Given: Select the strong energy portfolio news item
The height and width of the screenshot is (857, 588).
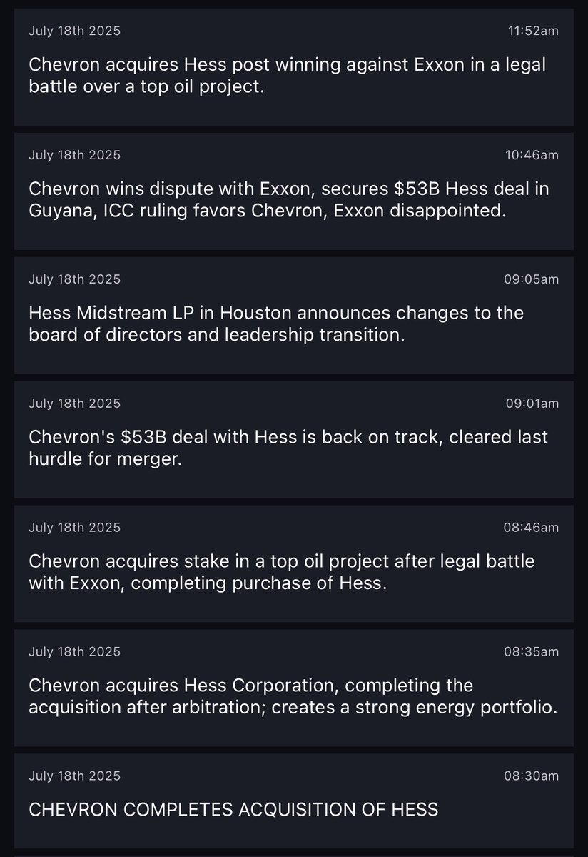Looking at the screenshot, I should tap(294, 688).
